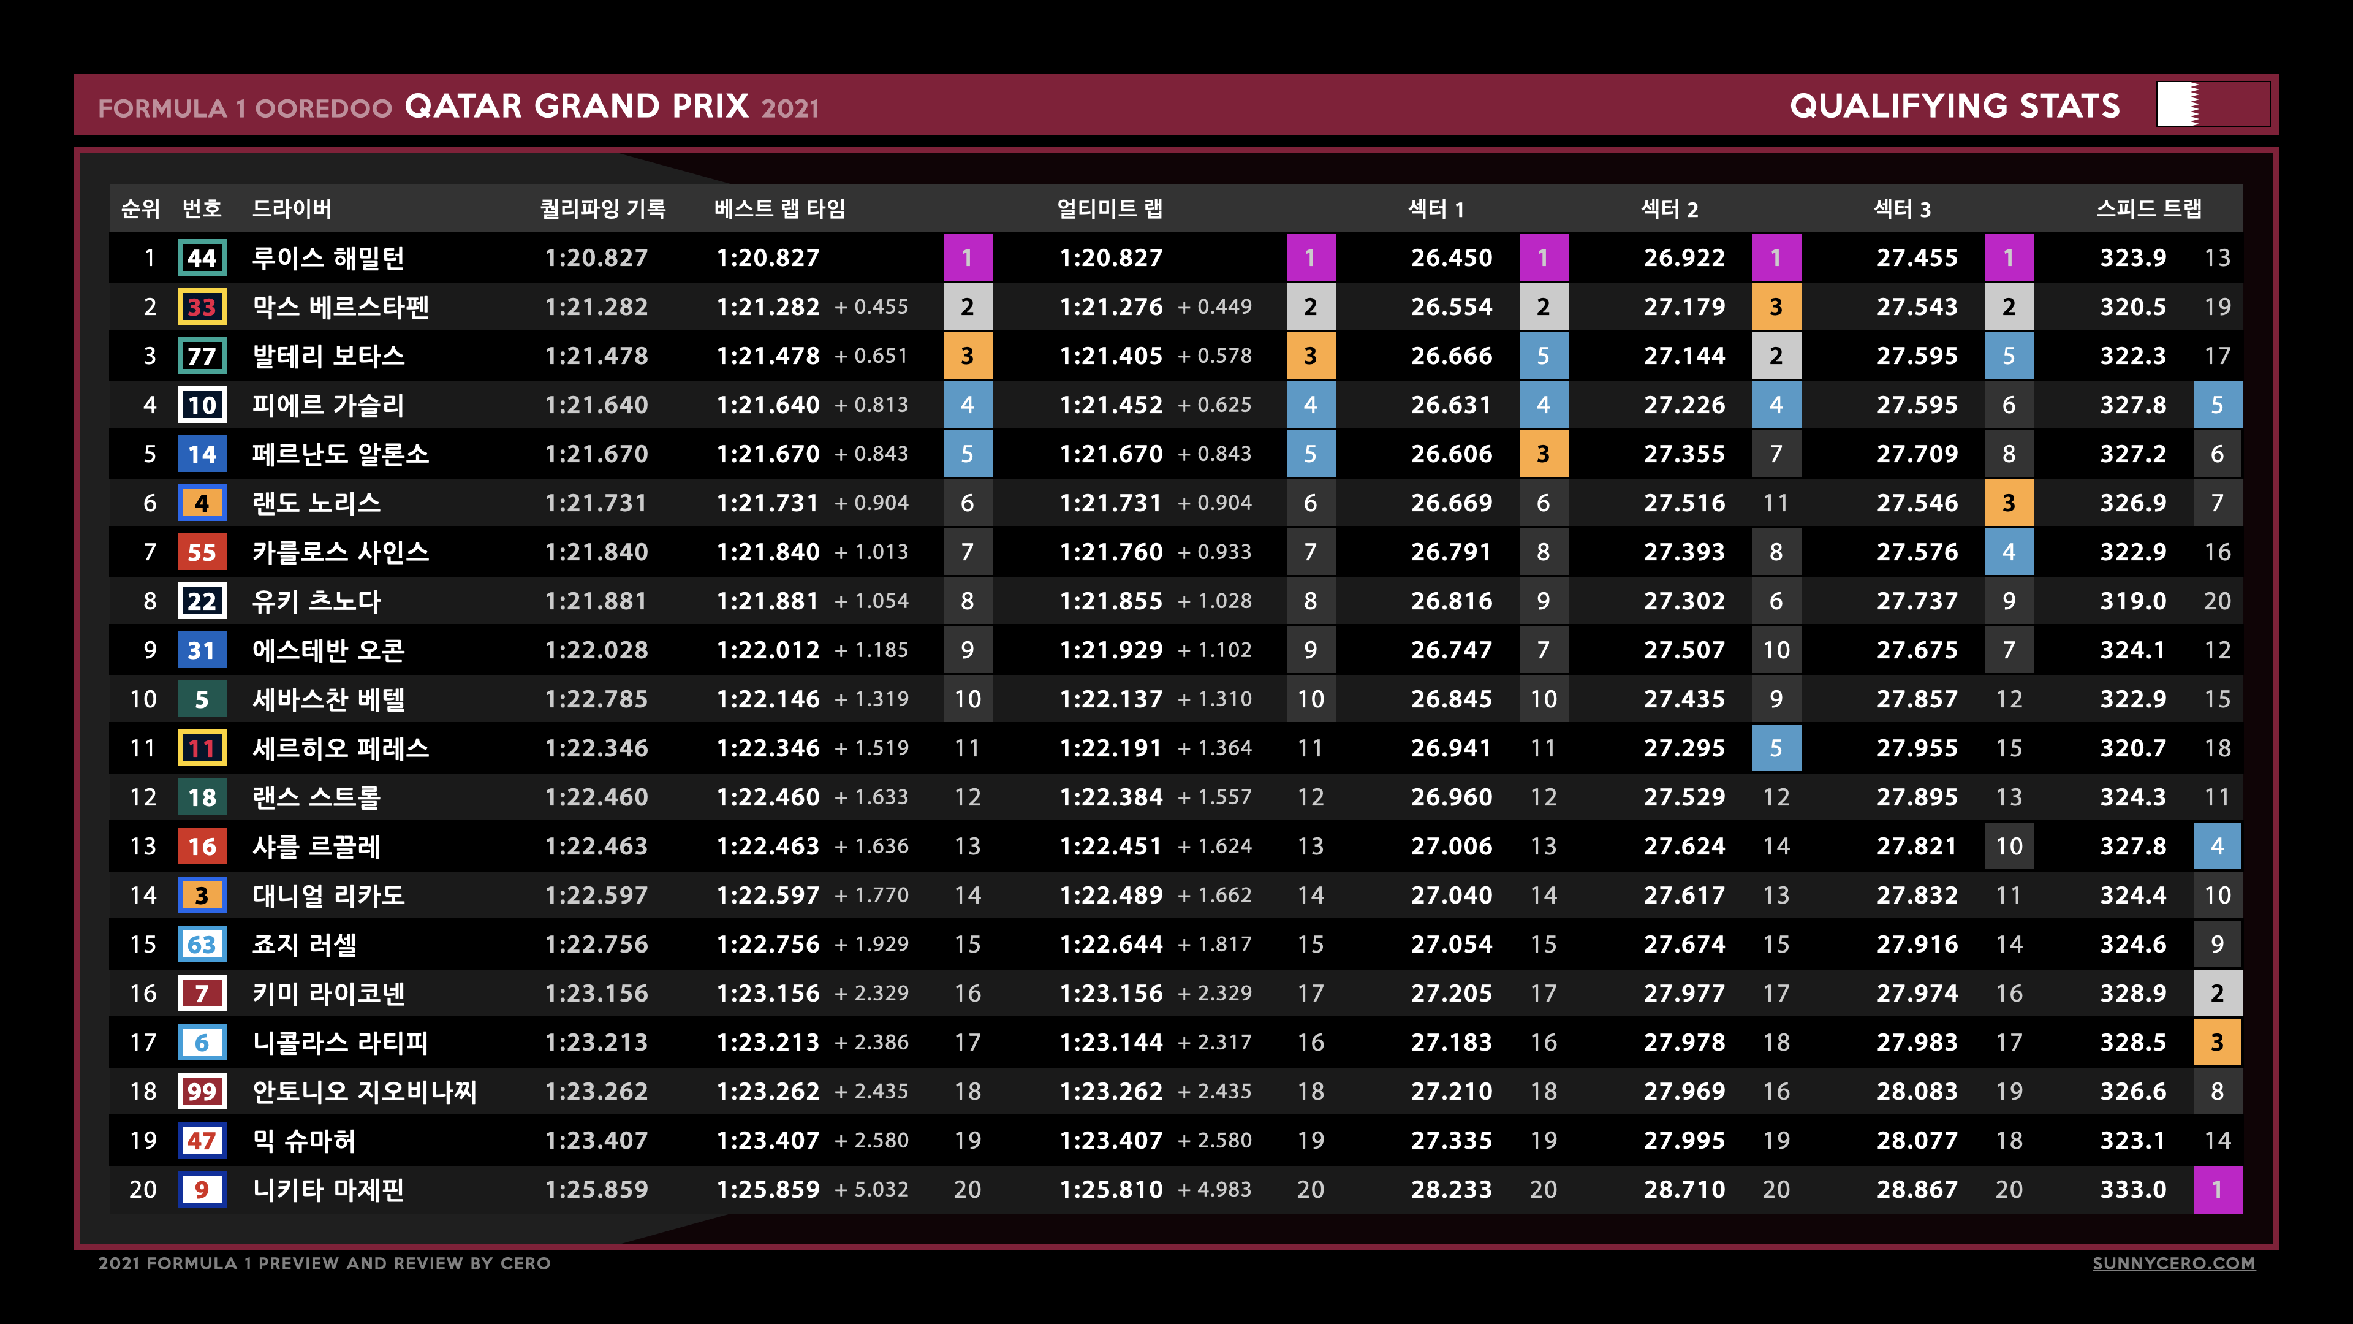Click the 퀄리파잉 기록 column header
This screenshot has height=1324, width=2353.
tap(602, 208)
